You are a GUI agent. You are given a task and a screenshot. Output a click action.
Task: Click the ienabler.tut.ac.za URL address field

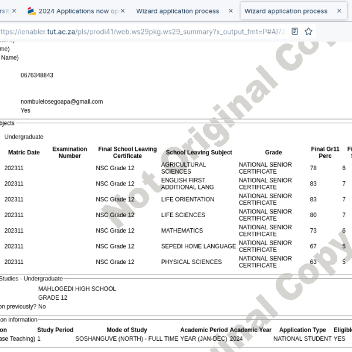click(x=144, y=32)
